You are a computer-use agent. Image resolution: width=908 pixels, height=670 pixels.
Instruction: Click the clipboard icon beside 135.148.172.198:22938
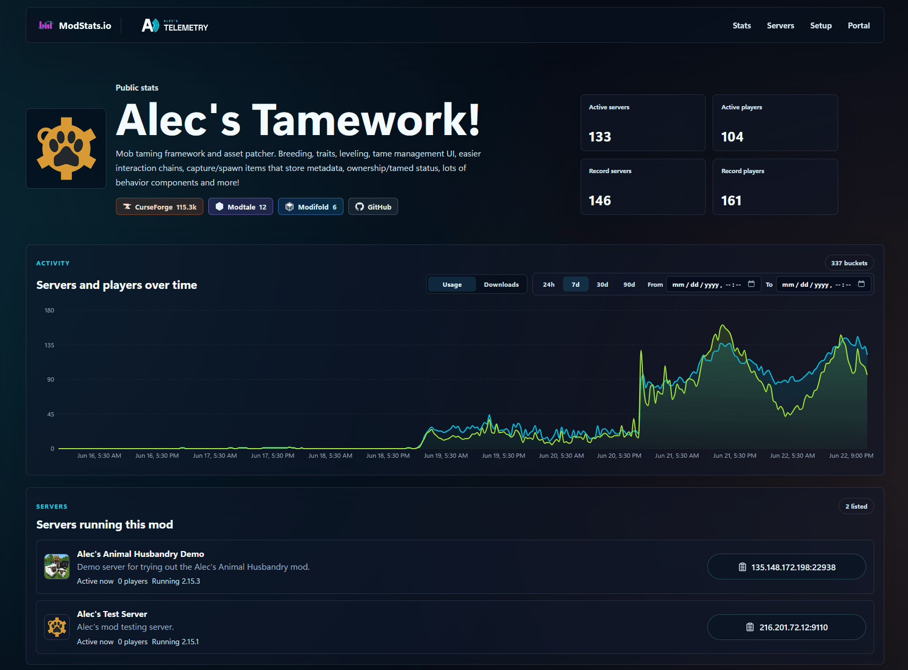(743, 567)
